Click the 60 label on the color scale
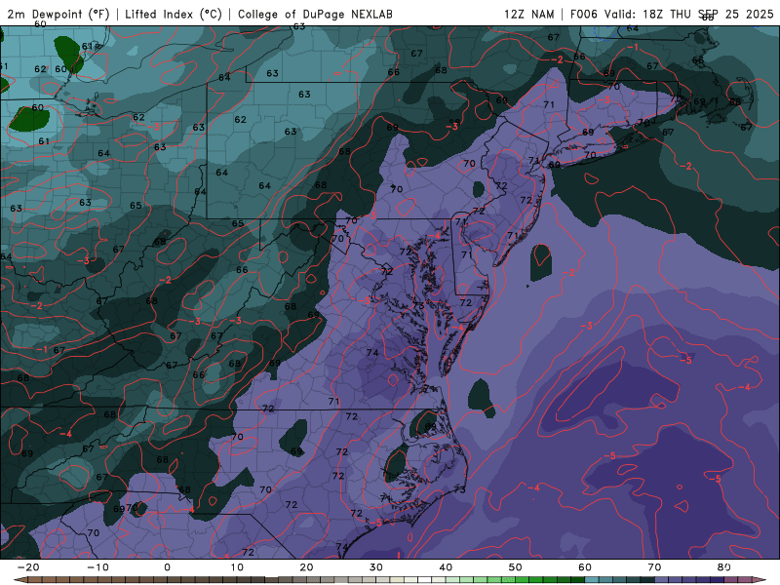This screenshot has height=585, width=780. coord(585,567)
